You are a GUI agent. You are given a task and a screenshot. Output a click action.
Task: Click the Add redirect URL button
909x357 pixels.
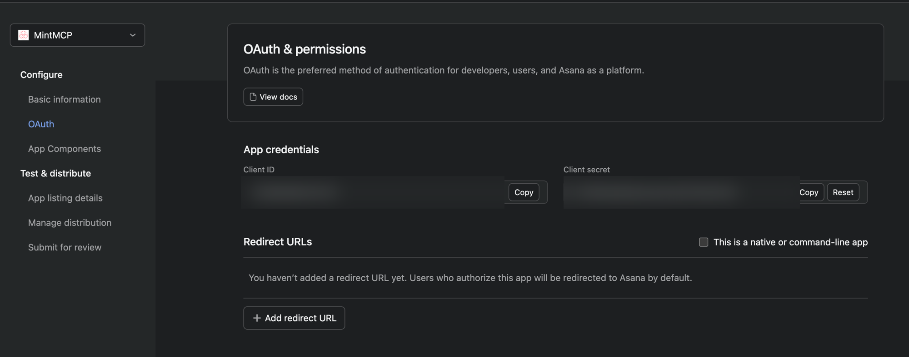[x=294, y=318]
